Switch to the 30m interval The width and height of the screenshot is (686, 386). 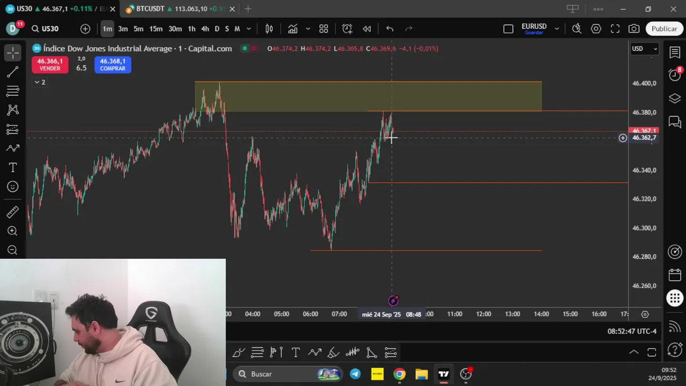click(x=175, y=29)
